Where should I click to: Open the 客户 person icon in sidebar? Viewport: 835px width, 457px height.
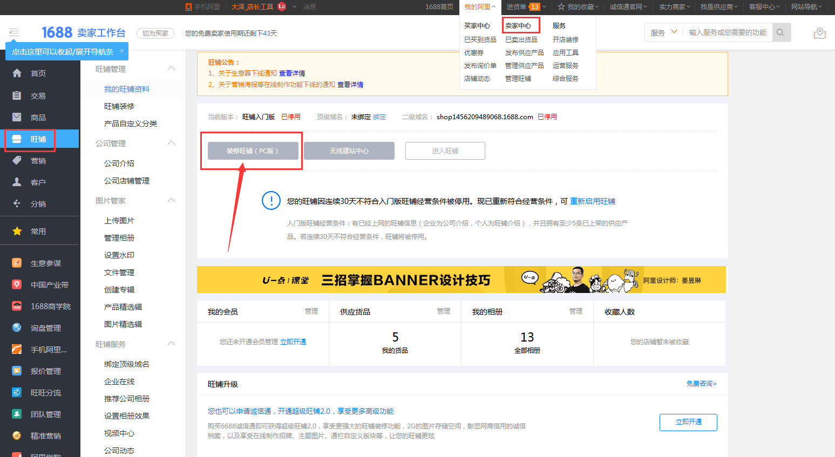tap(17, 182)
